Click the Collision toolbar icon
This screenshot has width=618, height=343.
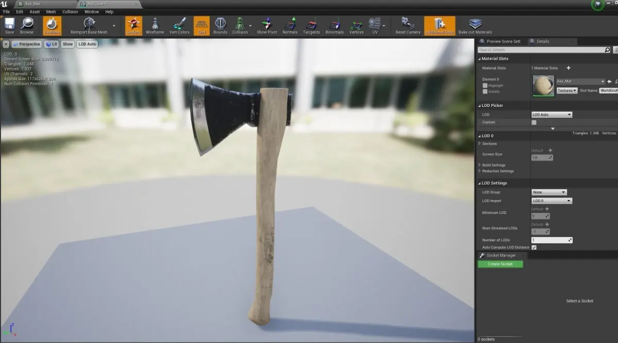coord(240,25)
